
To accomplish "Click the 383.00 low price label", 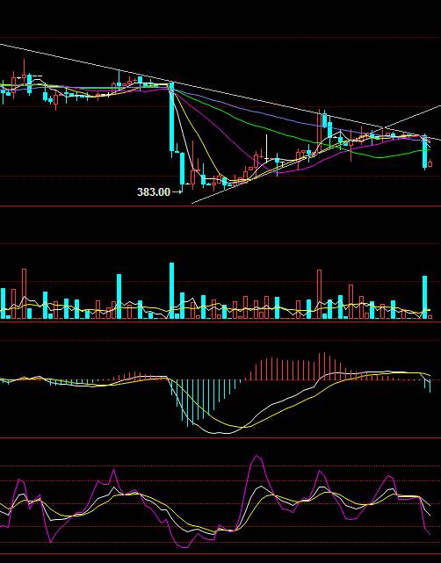I will coord(154,192).
